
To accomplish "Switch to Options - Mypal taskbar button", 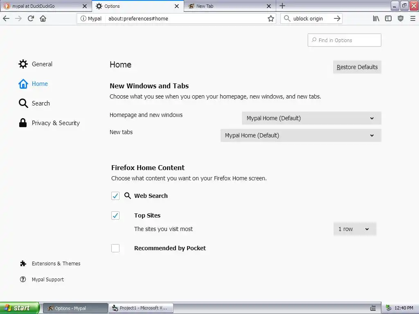I will tap(75, 308).
